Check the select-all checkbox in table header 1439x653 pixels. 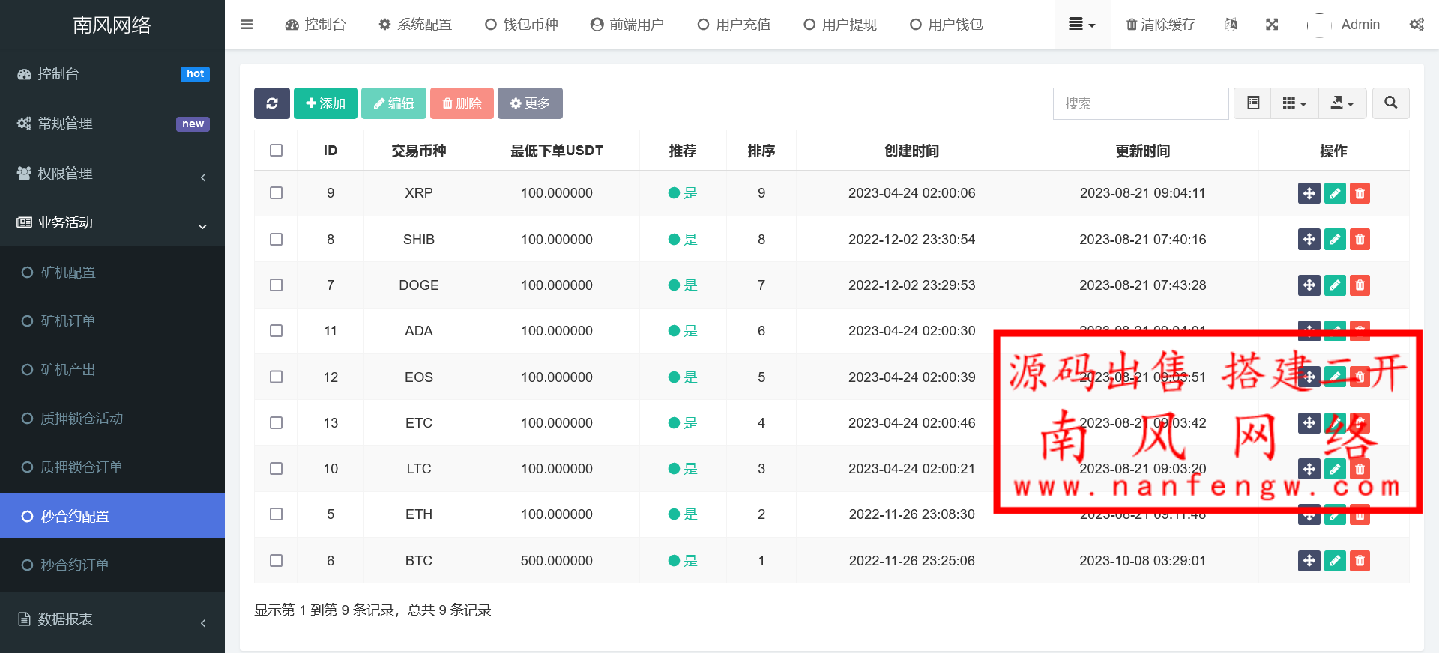[276, 151]
